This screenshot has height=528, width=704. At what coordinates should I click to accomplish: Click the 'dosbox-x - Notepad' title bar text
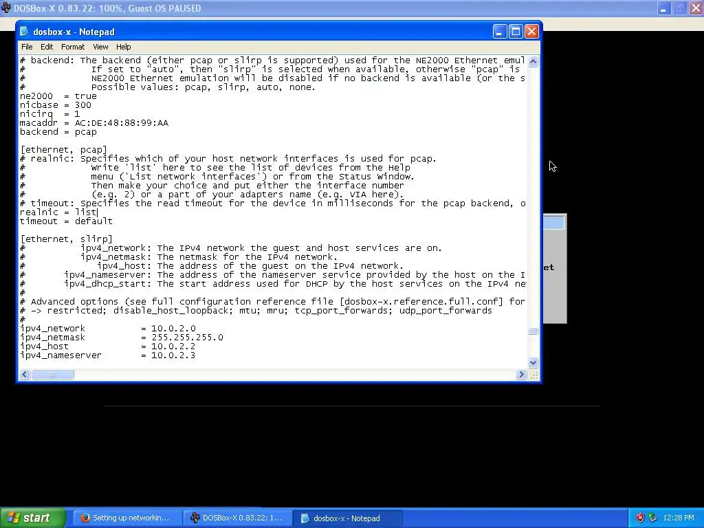(74, 32)
